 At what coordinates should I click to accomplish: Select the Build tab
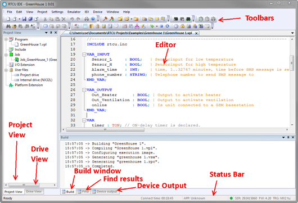(68, 192)
